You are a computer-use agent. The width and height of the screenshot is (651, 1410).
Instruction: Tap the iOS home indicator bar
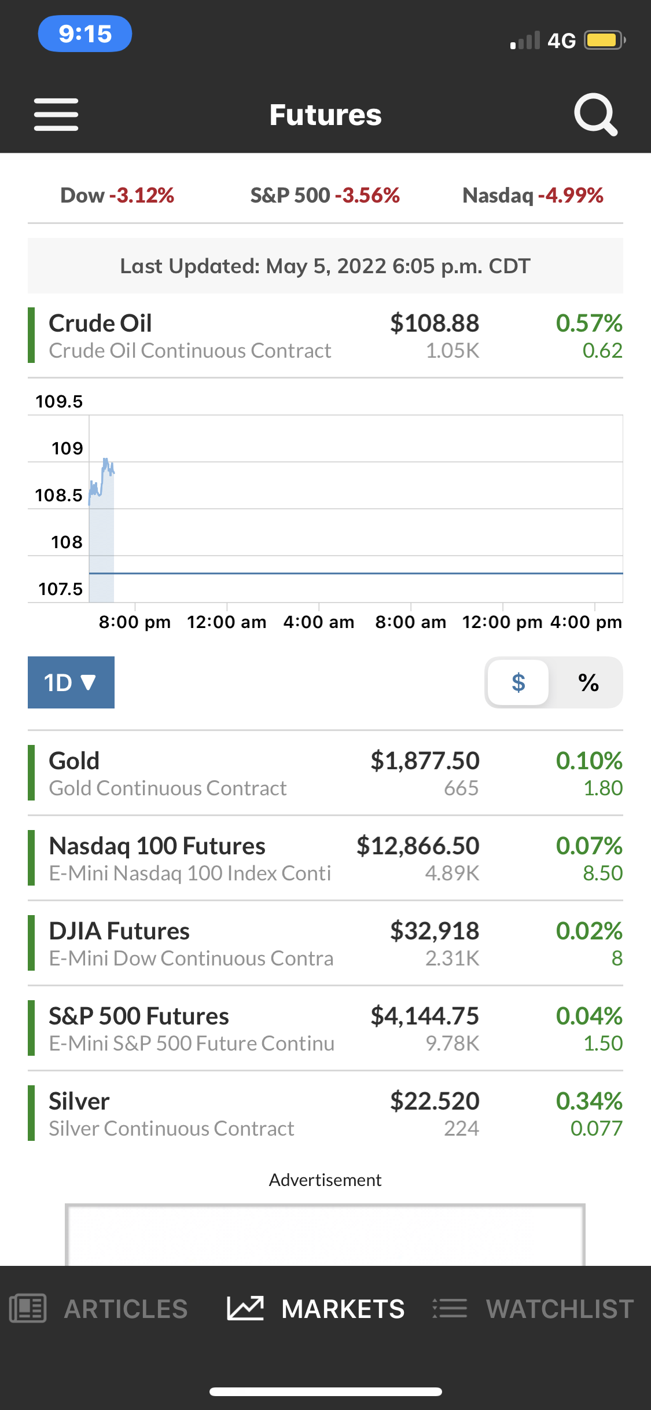[x=326, y=1391]
